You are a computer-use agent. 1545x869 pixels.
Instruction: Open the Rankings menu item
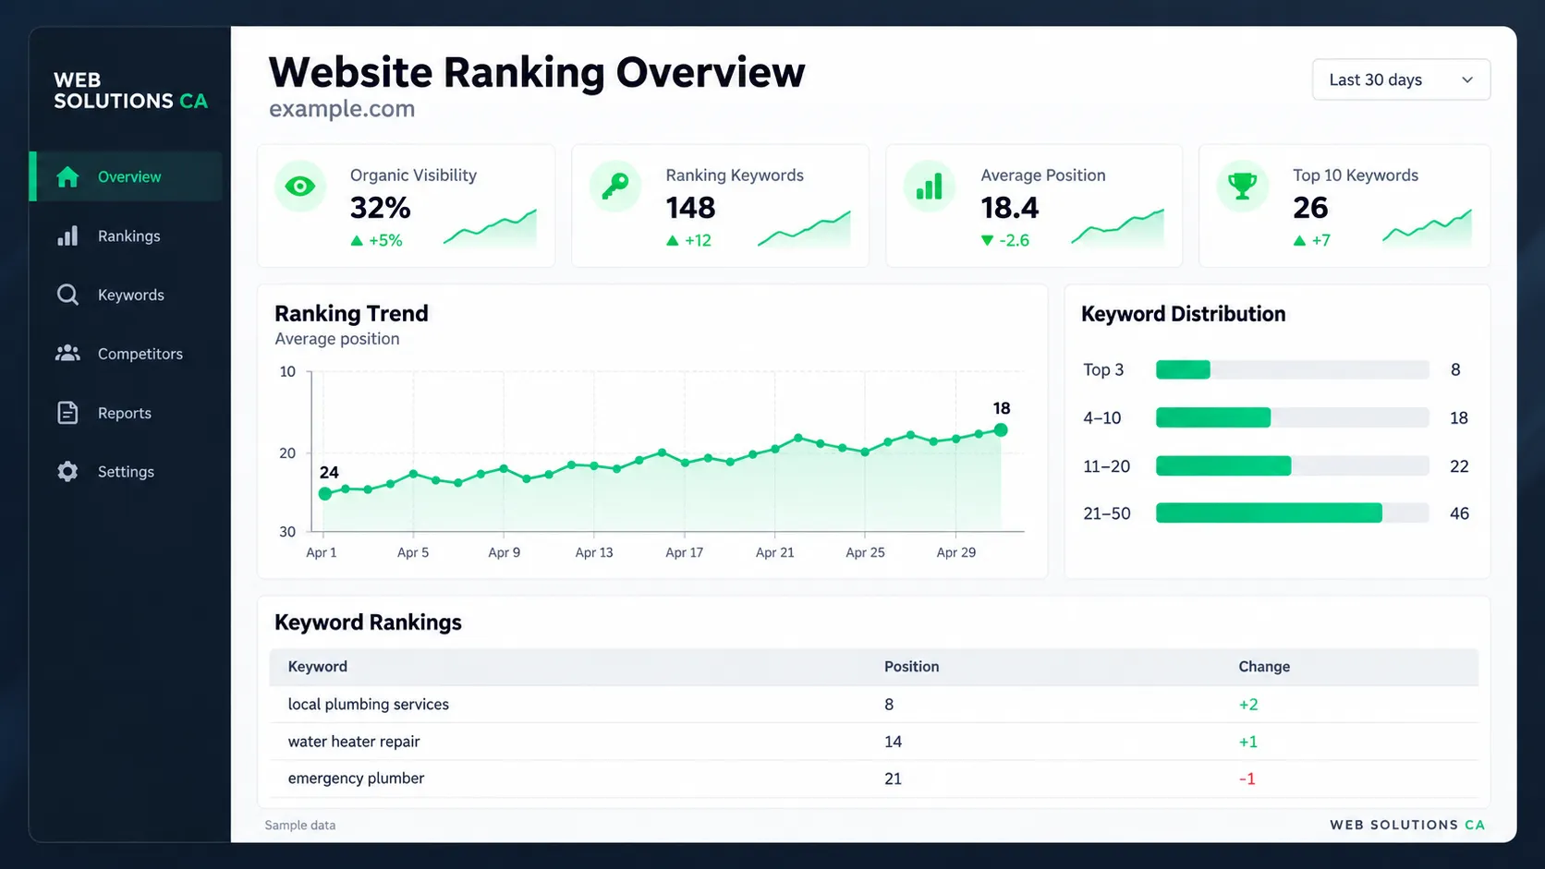tap(129, 235)
